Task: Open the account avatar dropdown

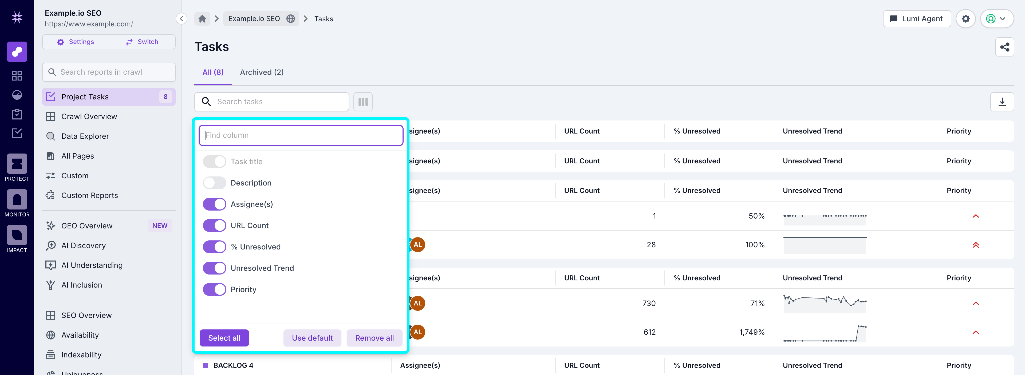Action: [x=997, y=18]
